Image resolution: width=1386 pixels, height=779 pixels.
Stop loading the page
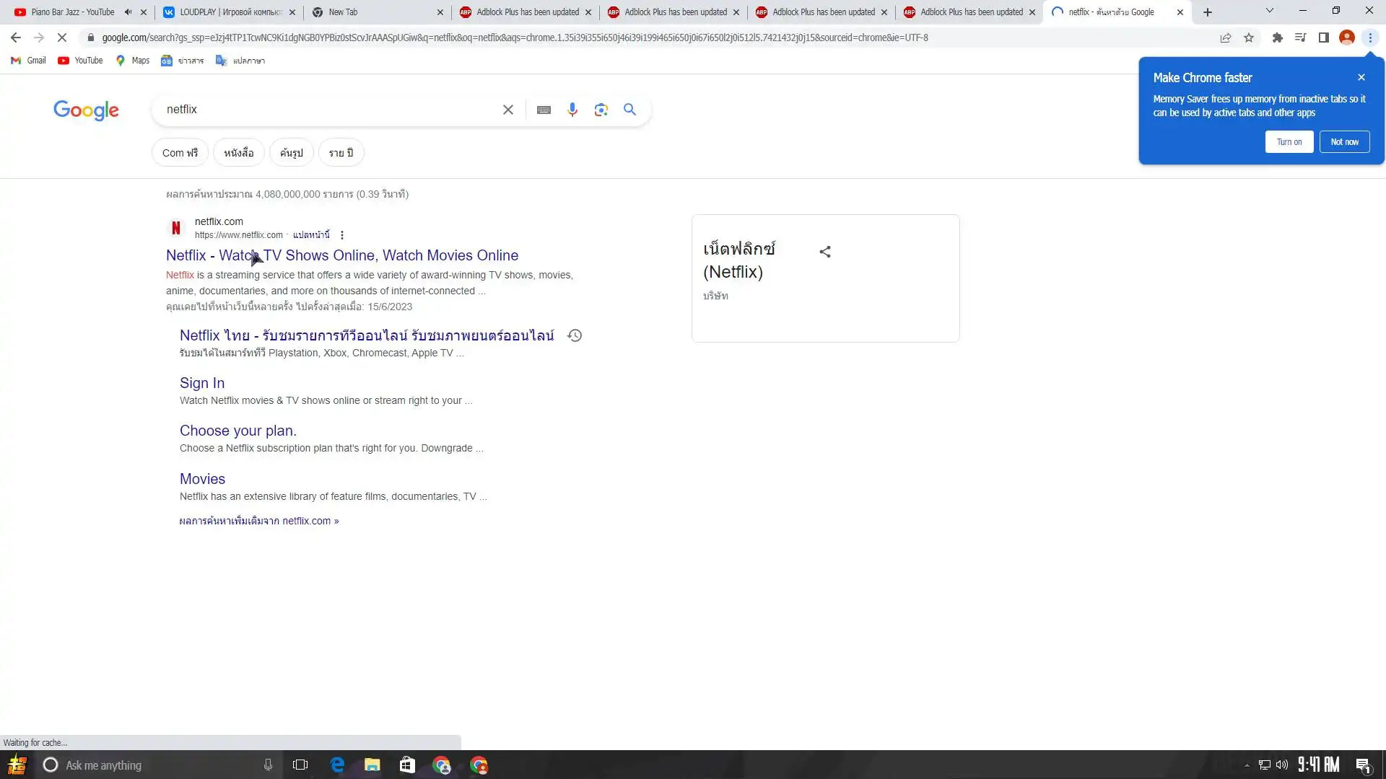tap(62, 38)
